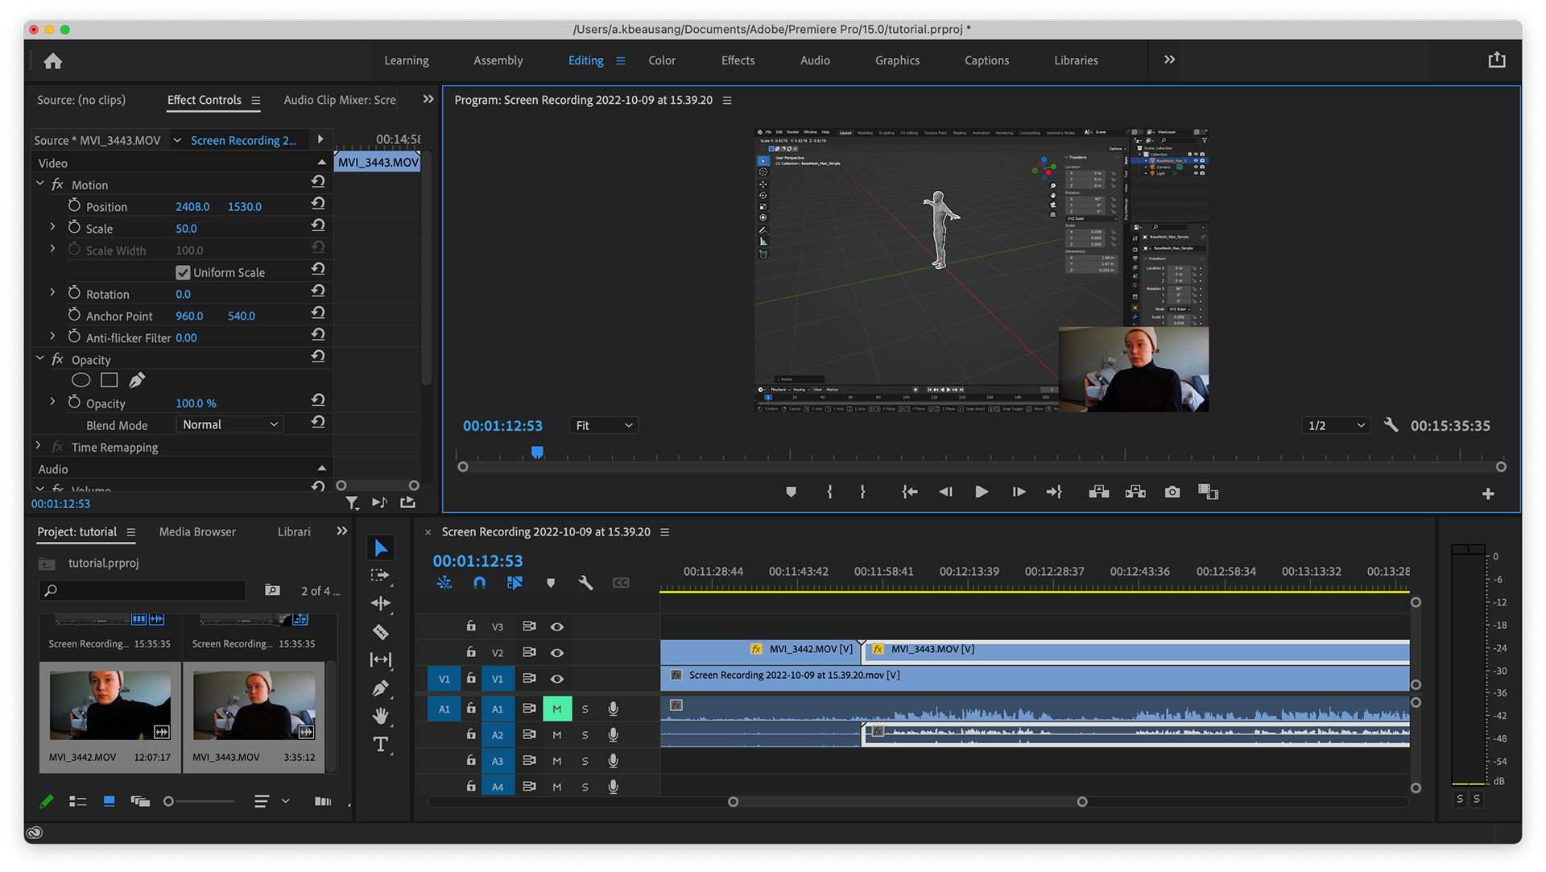
Task: Switch to the Color workspace
Action: (x=662, y=60)
